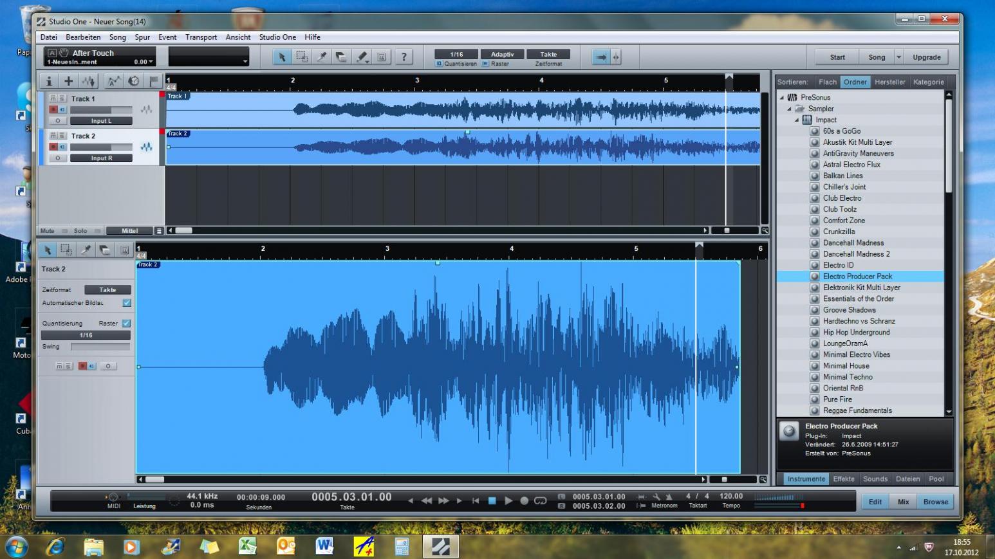
Task: Click the Upgrade button
Action: coord(927,57)
